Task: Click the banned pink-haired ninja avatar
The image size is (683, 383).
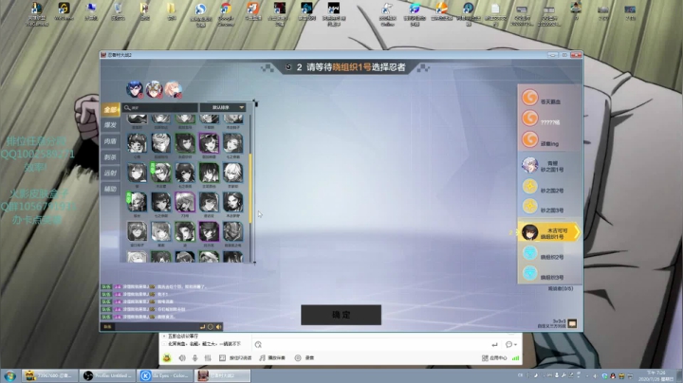Action: coord(173,89)
